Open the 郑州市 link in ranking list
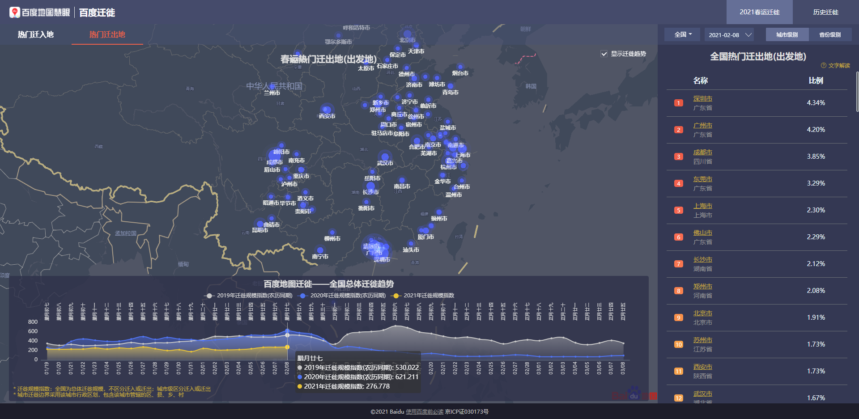Screen dimensions: 859x419 point(702,286)
